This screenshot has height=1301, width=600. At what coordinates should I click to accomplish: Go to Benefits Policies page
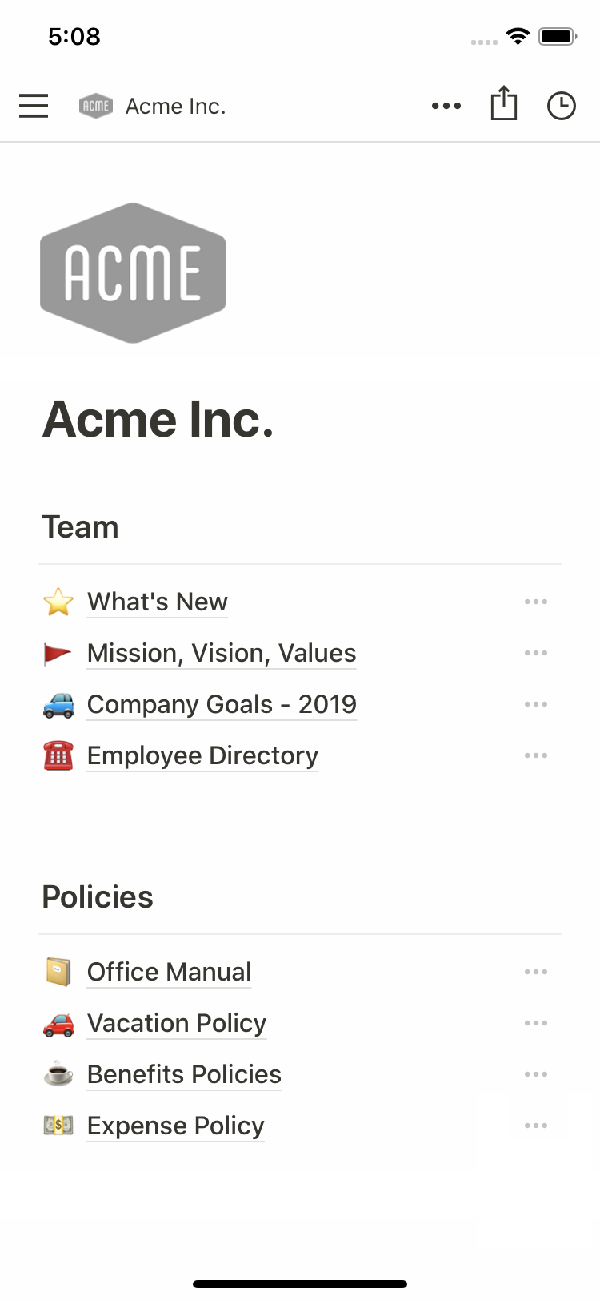pyautogui.click(x=184, y=1074)
